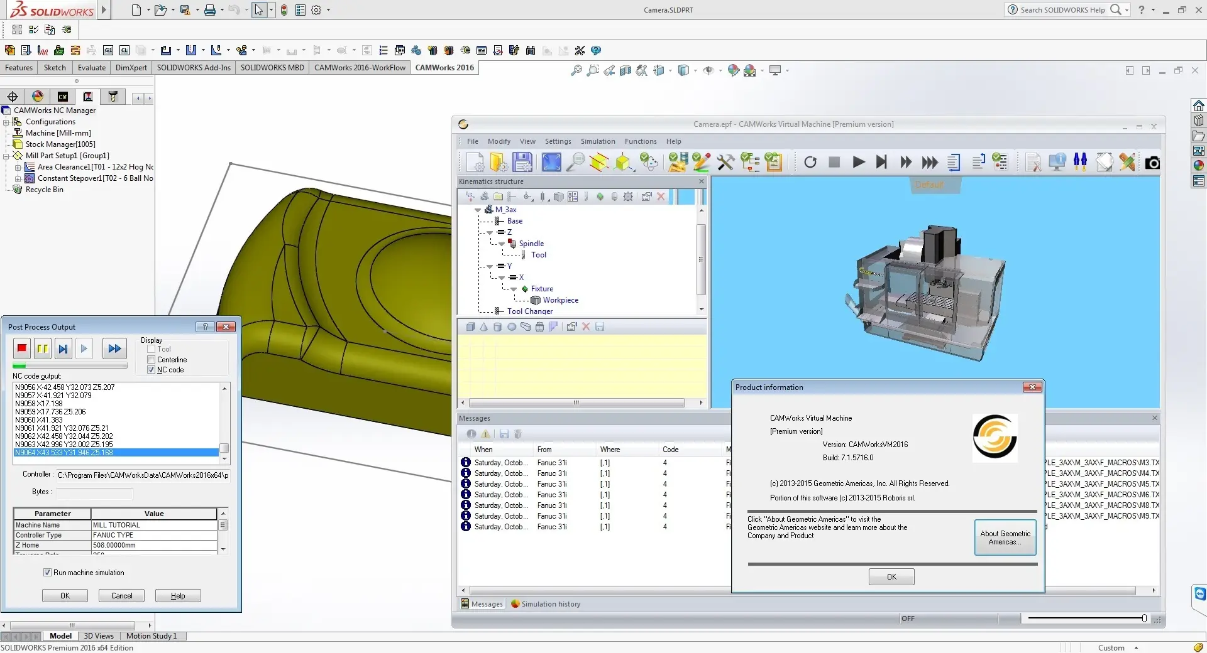The height and width of the screenshot is (653, 1207).
Task: Open the CAMWorks operation tree tab
Action: coord(88,96)
